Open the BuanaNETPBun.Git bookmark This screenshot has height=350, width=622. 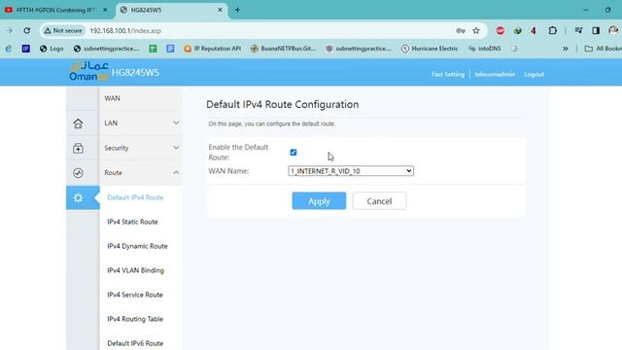pyautogui.click(x=283, y=49)
